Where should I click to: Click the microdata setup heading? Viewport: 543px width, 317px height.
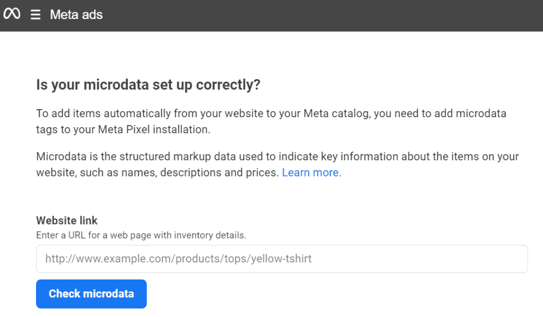tap(147, 84)
